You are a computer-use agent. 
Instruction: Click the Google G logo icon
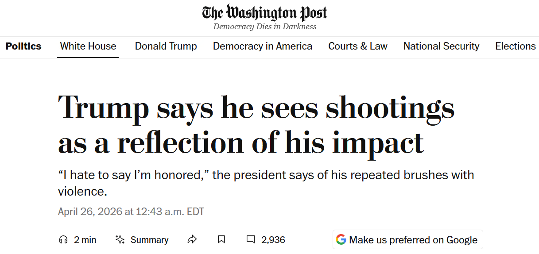(x=341, y=240)
